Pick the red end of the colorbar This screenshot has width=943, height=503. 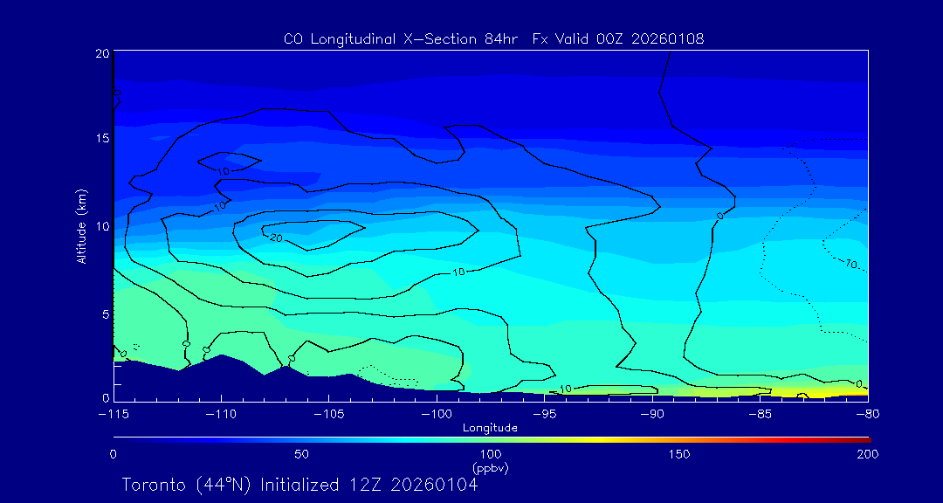864,438
